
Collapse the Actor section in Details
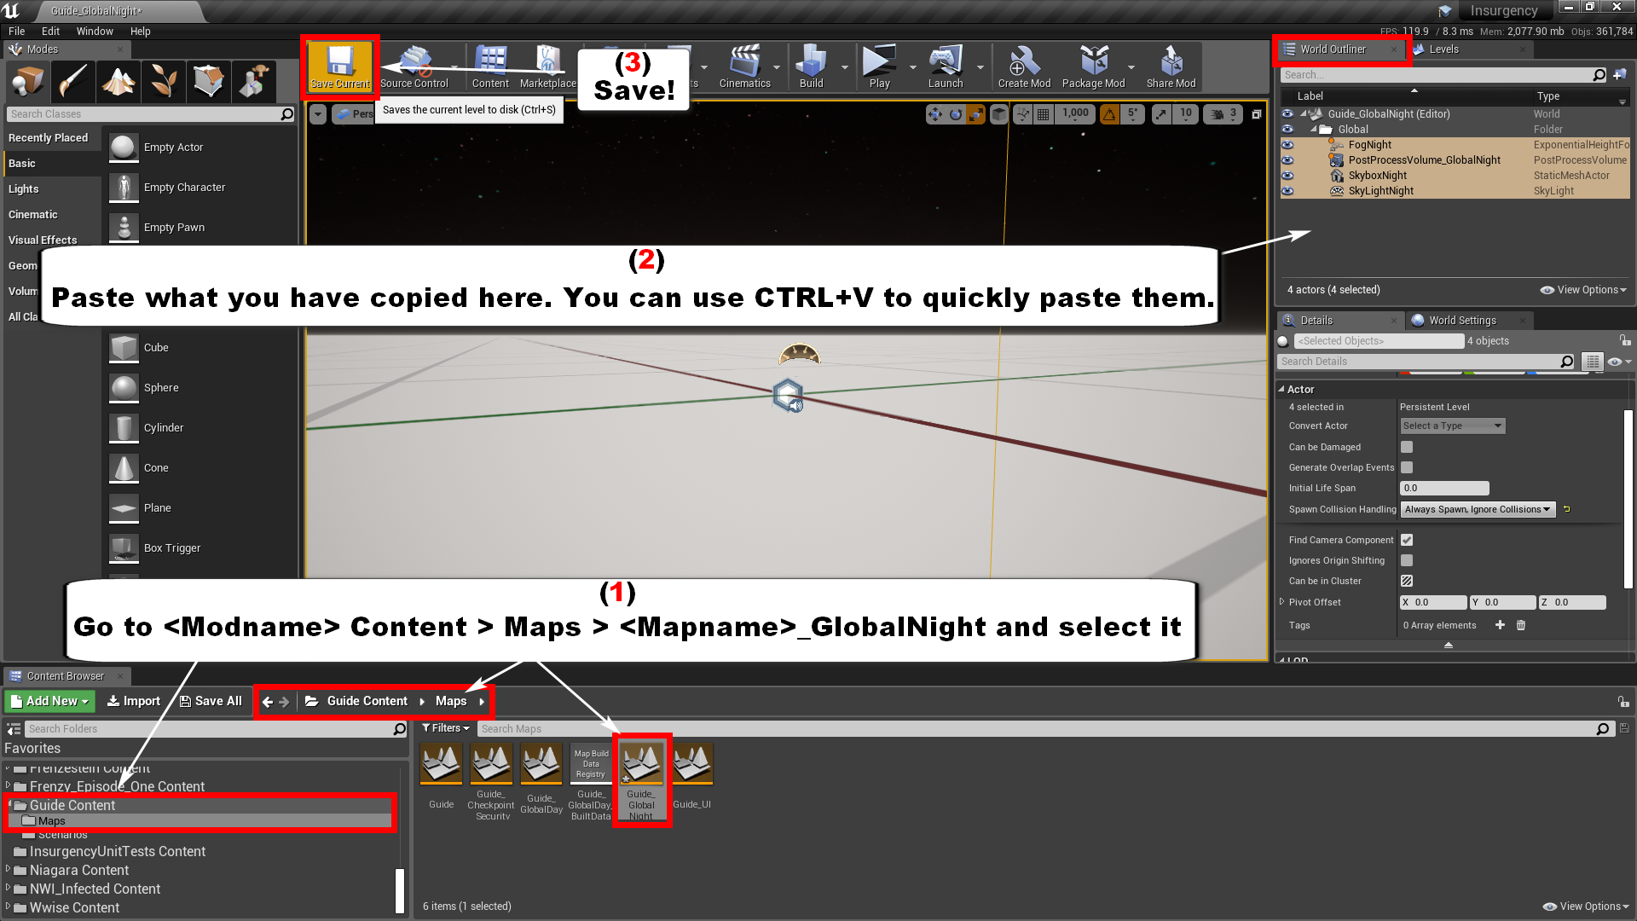pyautogui.click(x=1281, y=389)
